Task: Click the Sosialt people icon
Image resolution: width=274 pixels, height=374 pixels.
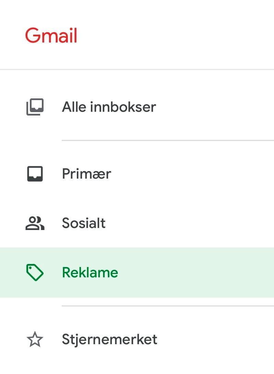Action: coord(35,223)
